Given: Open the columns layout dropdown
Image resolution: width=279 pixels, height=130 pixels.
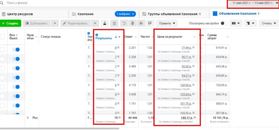Looking at the screenshot, I should 236,23.
